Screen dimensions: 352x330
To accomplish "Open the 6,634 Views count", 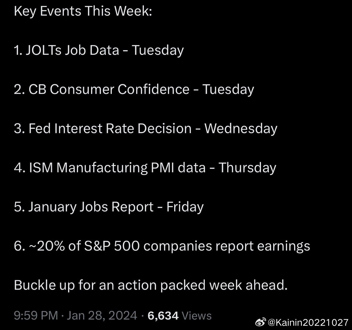I will tap(180, 315).
